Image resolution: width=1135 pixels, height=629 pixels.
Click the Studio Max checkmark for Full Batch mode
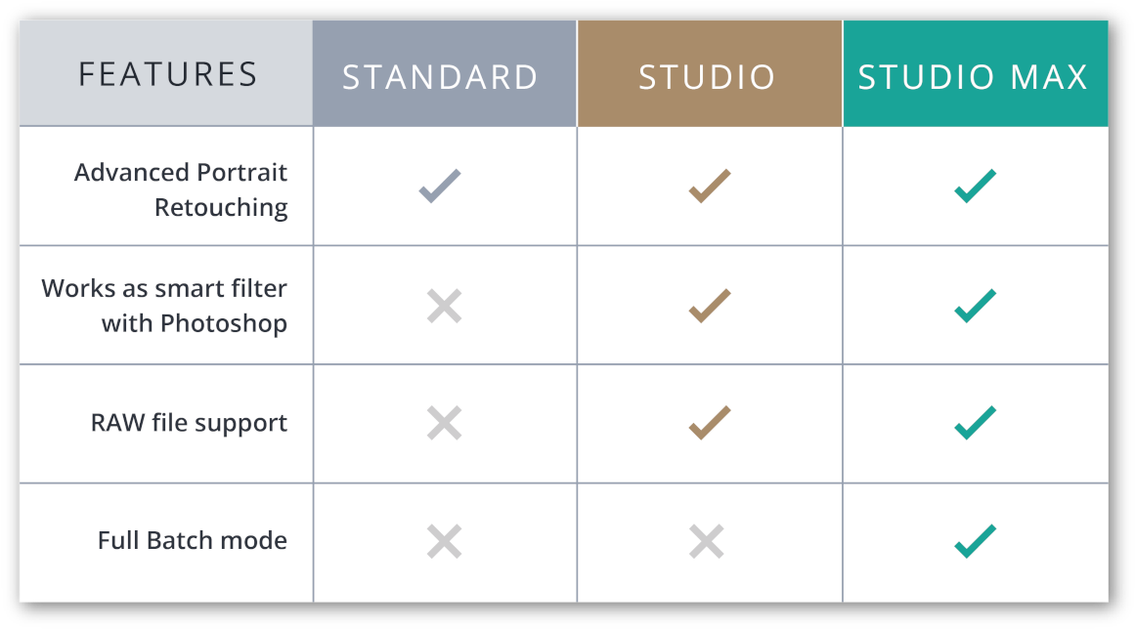click(975, 541)
